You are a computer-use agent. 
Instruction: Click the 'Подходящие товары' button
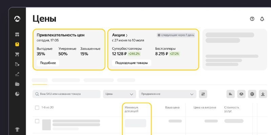(x=131, y=63)
